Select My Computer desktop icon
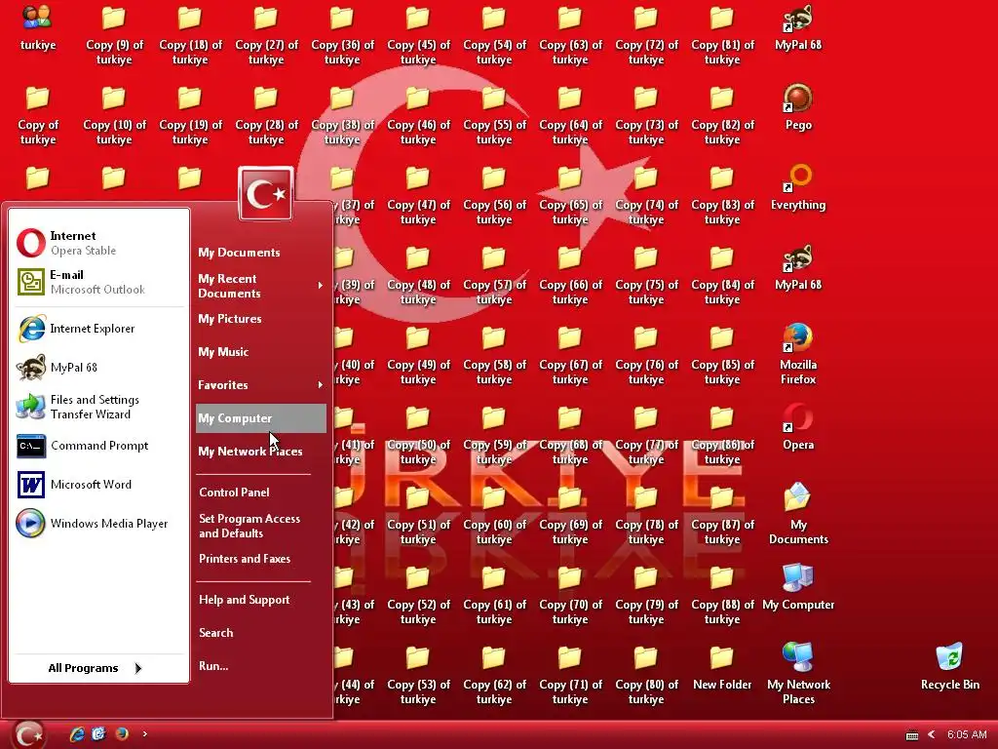This screenshot has height=749, width=998. point(798,586)
